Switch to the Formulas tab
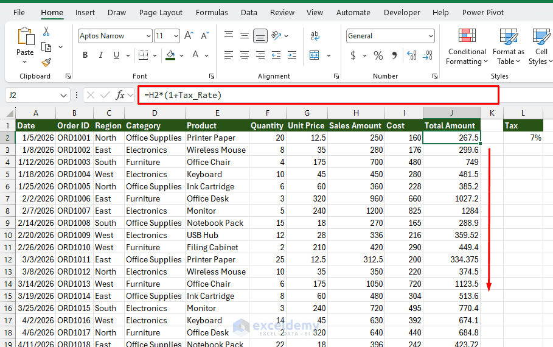Viewport: 553px width, 347px height. click(x=212, y=13)
